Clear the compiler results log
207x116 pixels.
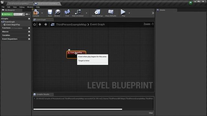click(151, 113)
